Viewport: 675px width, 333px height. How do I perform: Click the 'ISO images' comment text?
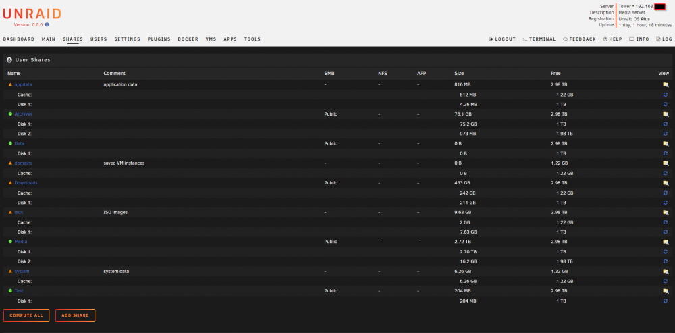pos(115,212)
